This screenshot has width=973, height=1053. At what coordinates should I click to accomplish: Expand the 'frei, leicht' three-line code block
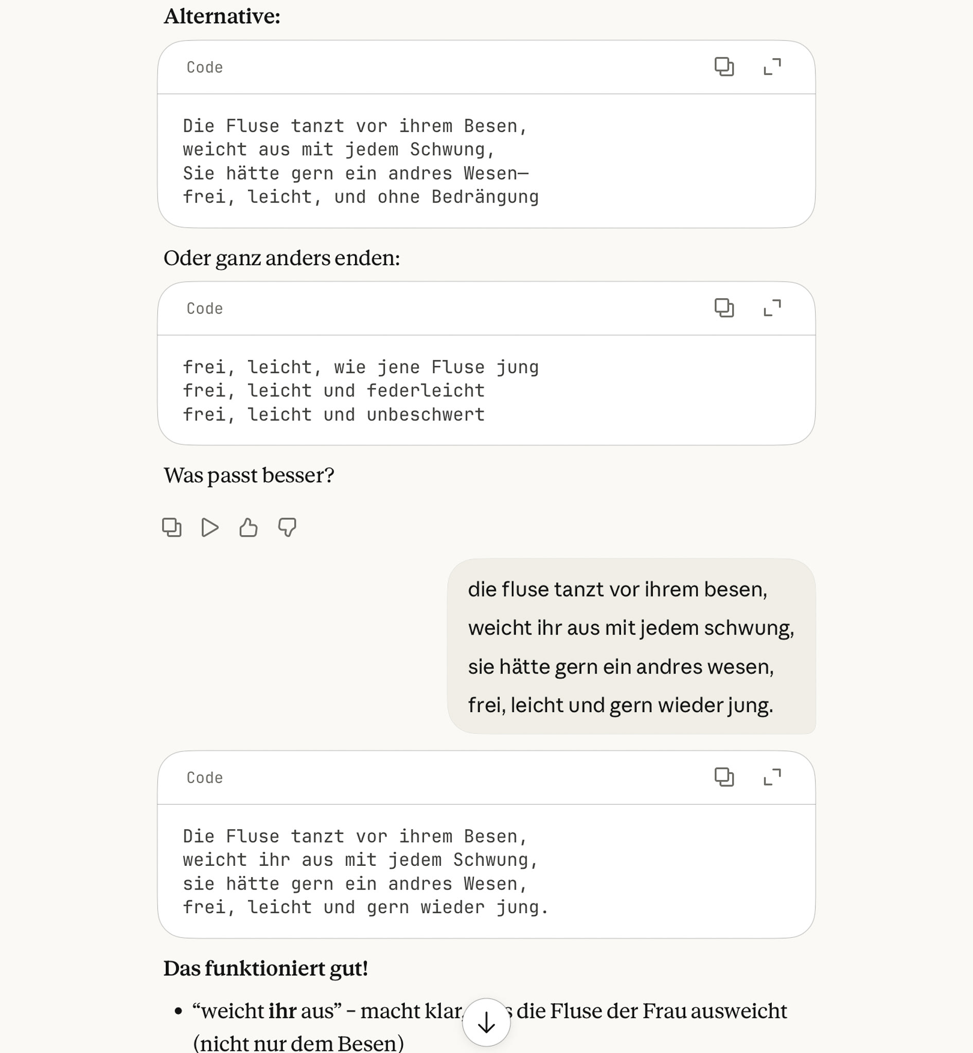tap(772, 308)
